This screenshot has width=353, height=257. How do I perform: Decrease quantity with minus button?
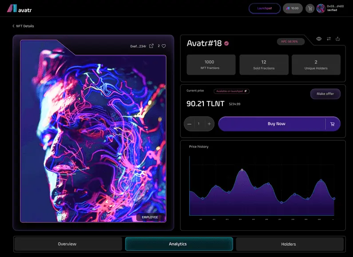click(190, 124)
